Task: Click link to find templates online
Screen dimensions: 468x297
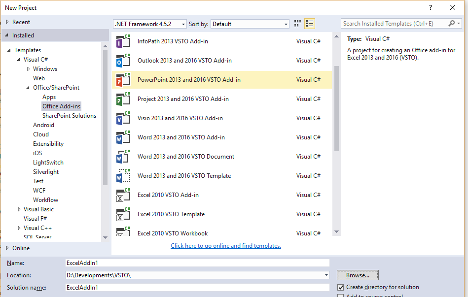Action: (226, 246)
